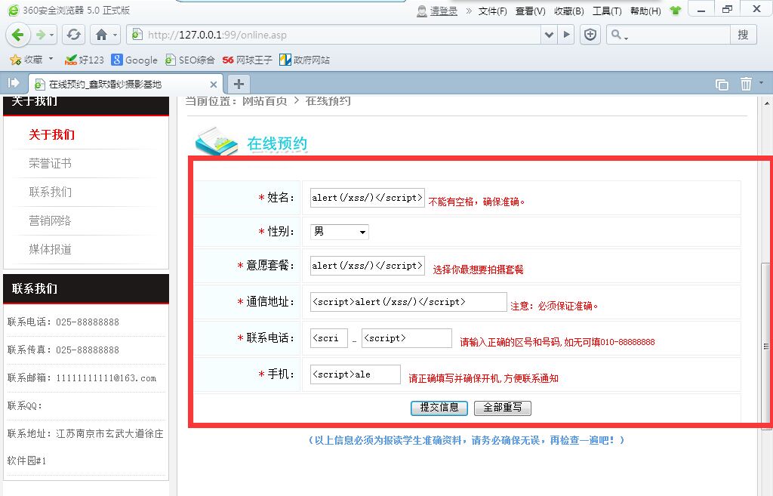Open the 收藏 favorites star bookmark

[26, 60]
